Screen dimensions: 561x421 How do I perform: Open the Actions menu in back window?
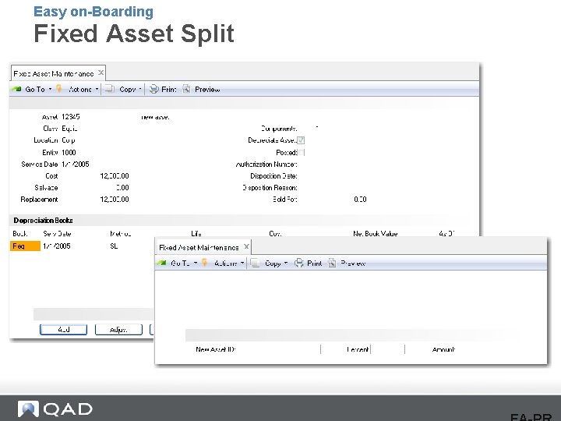(80, 90)
